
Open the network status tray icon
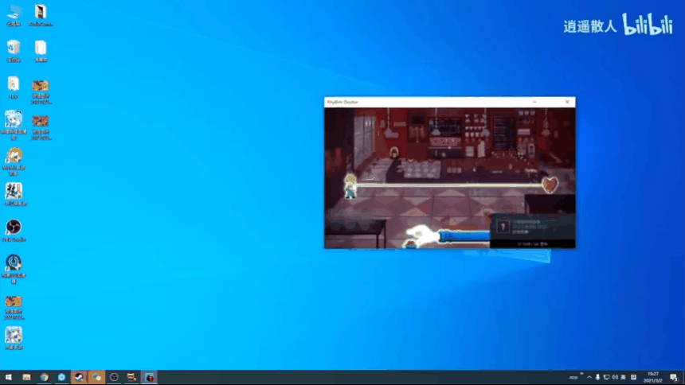click(606, 377)
